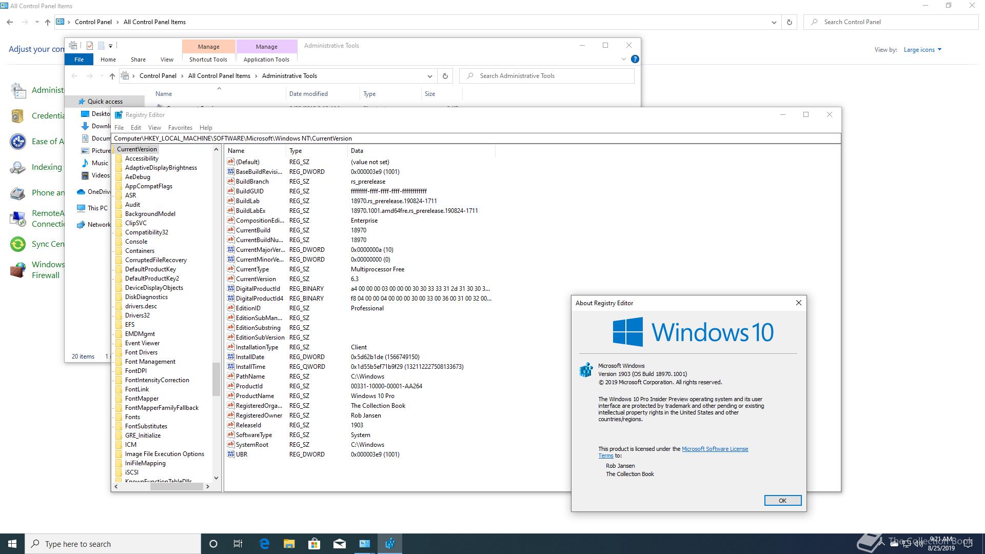Sort by Date modified column header
The image size is (985, 554).
(323, 94)
